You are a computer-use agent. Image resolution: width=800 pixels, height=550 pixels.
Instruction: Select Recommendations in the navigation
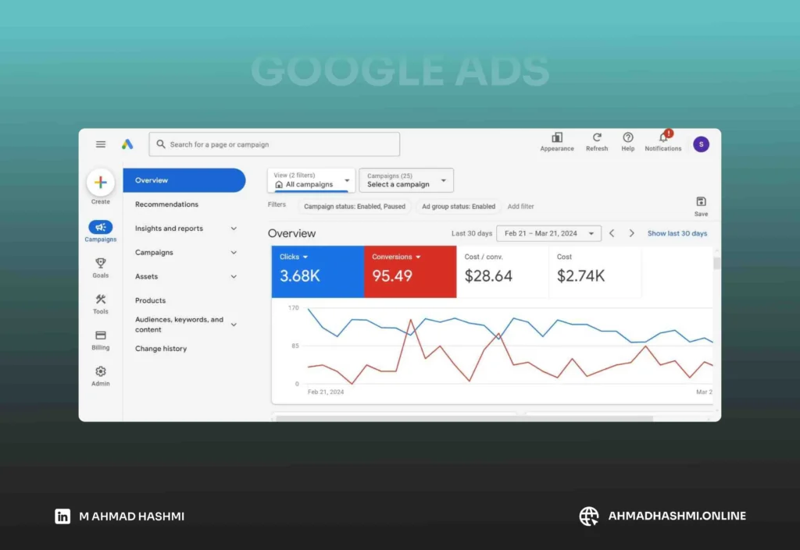[x=166, y=204]
